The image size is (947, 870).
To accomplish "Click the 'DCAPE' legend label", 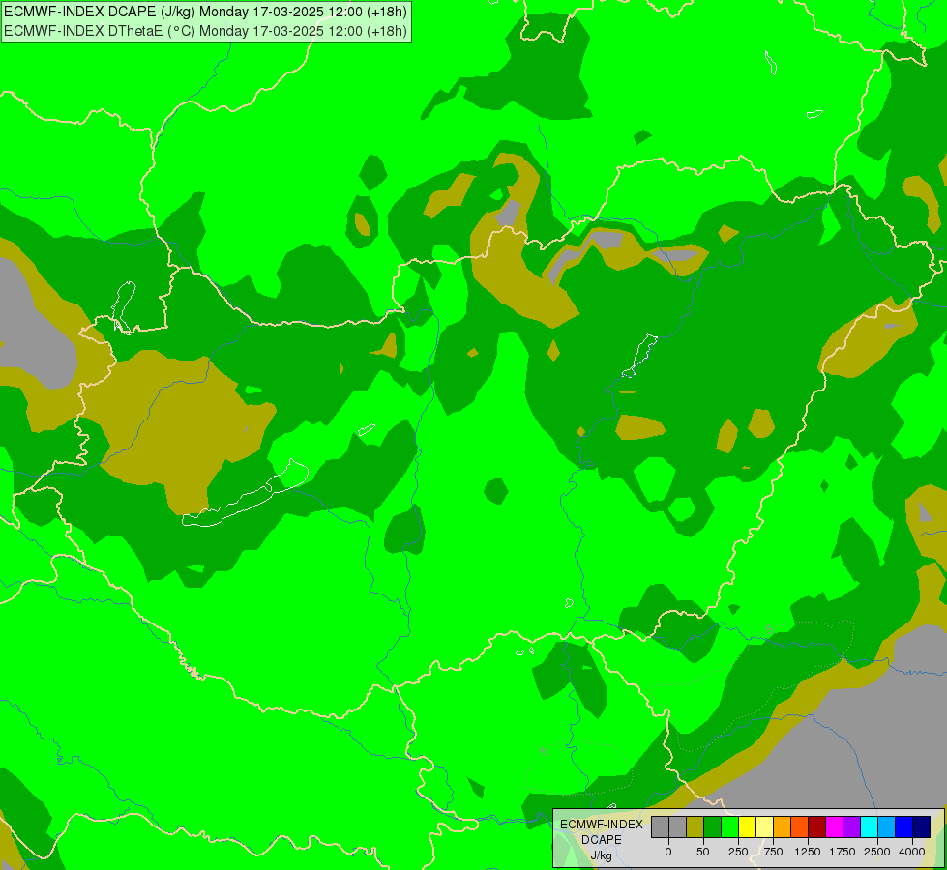I will point(601,840).
